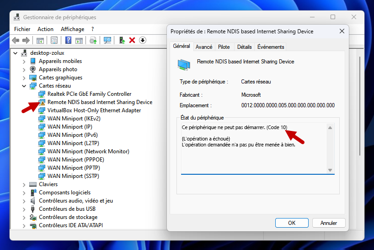Maximize the Gestionnaire de périphériques window
This screenshot has width=374, height=250.
333,17
